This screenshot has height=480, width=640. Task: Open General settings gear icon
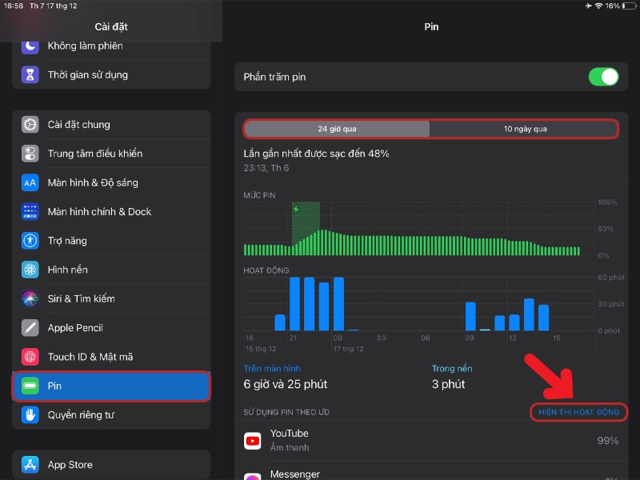point(30,125)
